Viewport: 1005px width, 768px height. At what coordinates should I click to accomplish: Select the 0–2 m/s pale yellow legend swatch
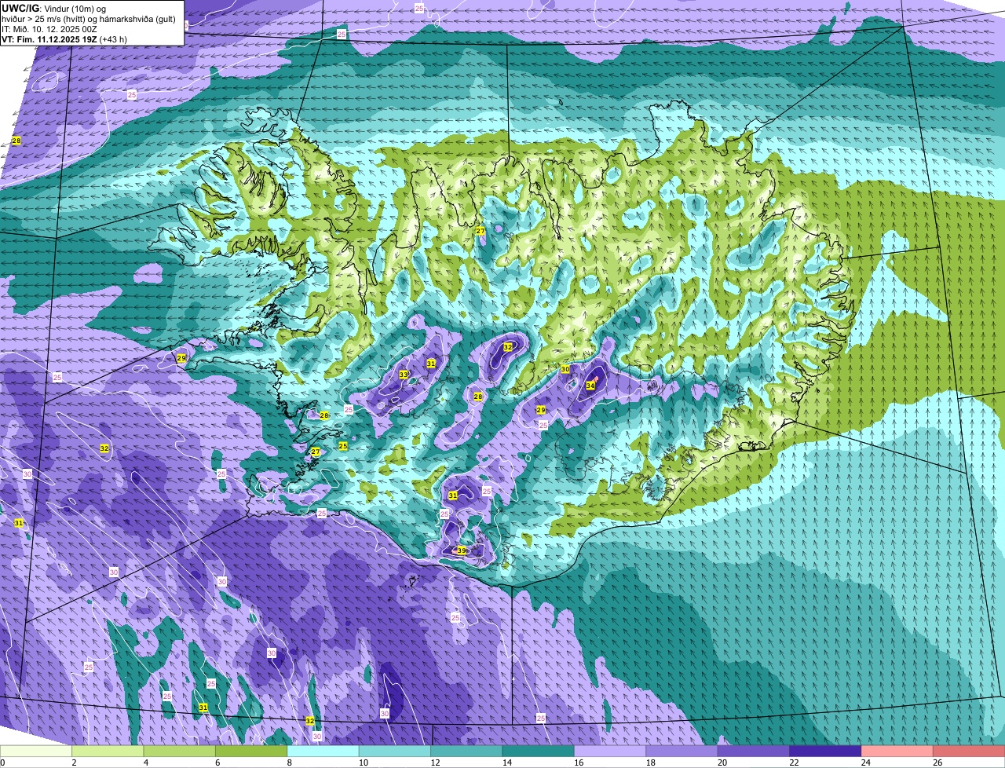tap(35, 751)
